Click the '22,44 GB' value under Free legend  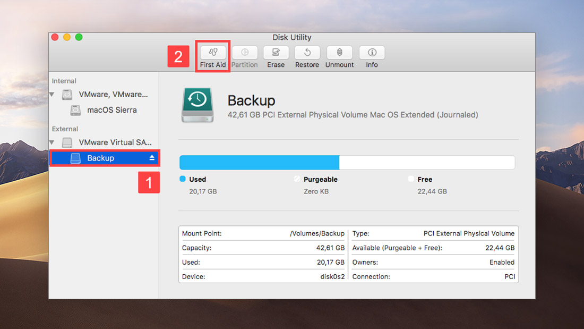pyautogui.click(x=432, y=191)
